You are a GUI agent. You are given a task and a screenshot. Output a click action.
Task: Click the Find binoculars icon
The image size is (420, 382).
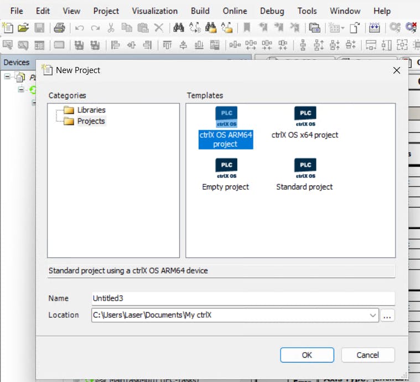pos(178,27)
